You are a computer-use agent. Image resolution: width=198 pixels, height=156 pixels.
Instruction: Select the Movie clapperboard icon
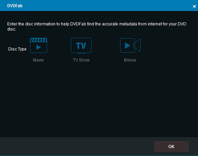38,46
